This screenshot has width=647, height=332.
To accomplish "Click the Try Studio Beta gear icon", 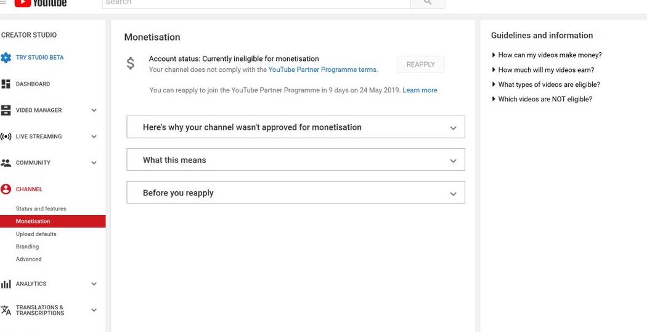I will pyautogui.click(x=6, y=58).
